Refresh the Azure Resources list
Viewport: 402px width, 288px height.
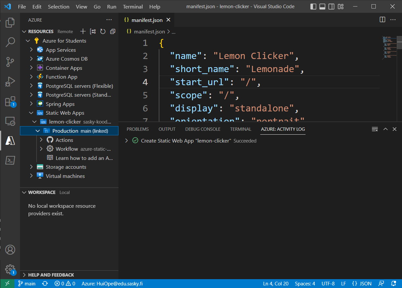coord(103,31)
